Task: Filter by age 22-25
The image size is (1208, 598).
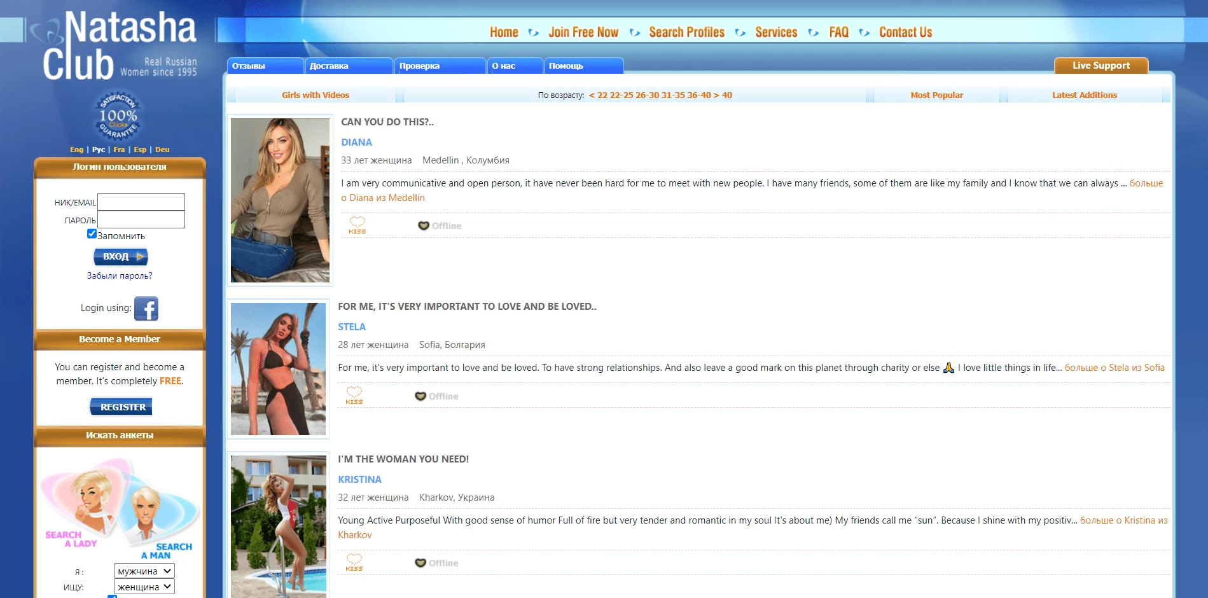Action: pos(621,95)
